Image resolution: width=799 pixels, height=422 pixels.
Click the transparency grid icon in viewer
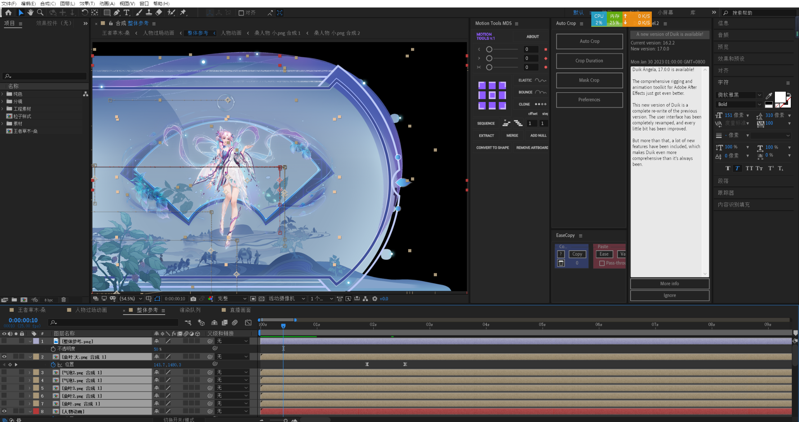[262, 299]
